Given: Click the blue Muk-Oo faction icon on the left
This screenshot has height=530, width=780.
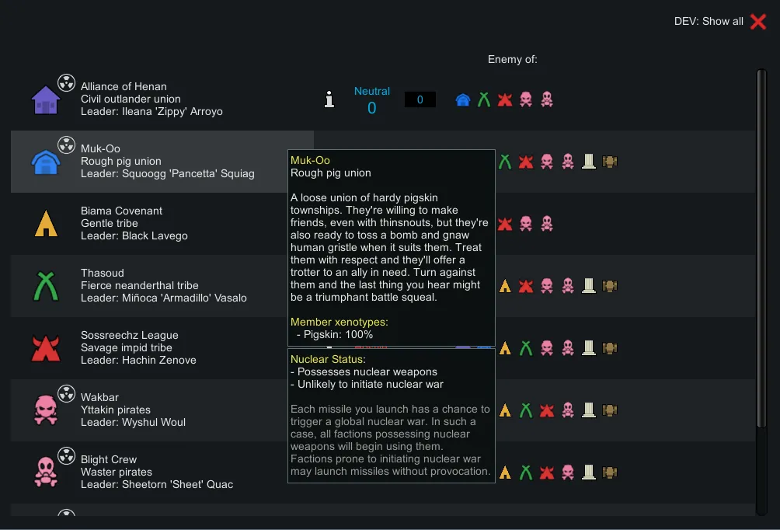Looking at the screenshot, I should [45, 162].
